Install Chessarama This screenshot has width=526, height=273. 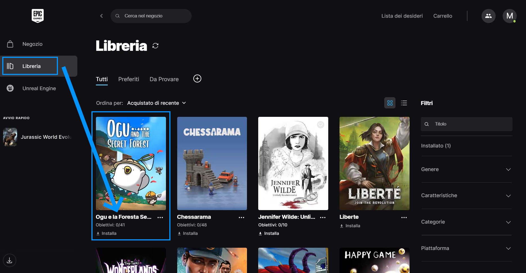pos(188,233)
